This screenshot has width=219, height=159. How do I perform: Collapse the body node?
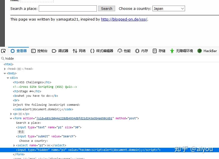click(5, 73)
